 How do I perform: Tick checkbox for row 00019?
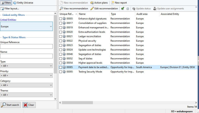click(x=61, y=28)
